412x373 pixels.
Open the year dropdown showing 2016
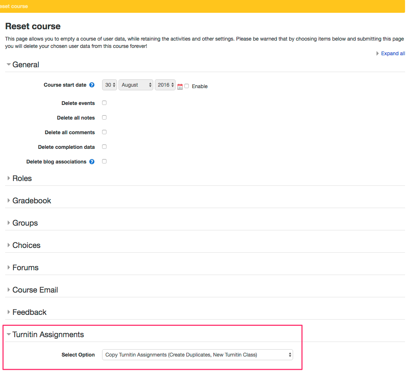click(x=165, y=85)
